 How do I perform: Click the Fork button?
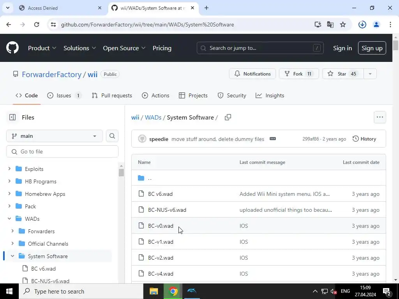[x=299, y=74]
